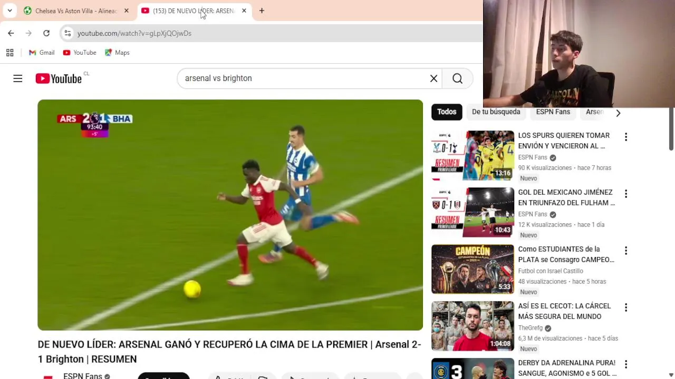This screenshot has height=379, width=675.
Task: Open LOS SPURS QUIEREN TOMAR ENVIÓN title
Action: pyautogui.click(x=564, y=141)
